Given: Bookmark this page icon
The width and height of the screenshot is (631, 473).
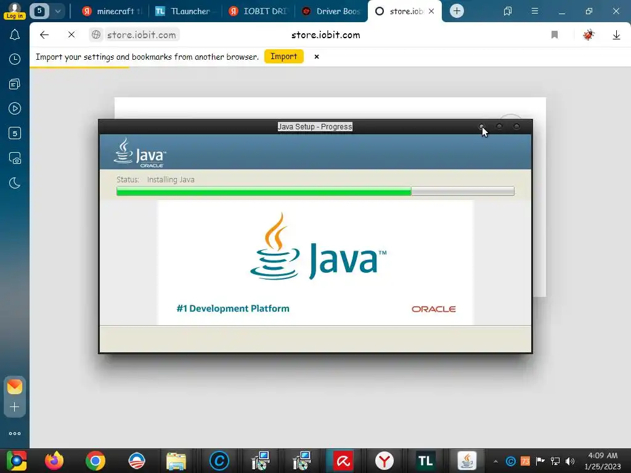Looking at the screenshot, I should (555, 35).
